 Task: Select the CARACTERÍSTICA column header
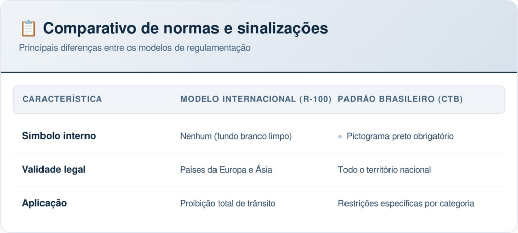(62, 99)
